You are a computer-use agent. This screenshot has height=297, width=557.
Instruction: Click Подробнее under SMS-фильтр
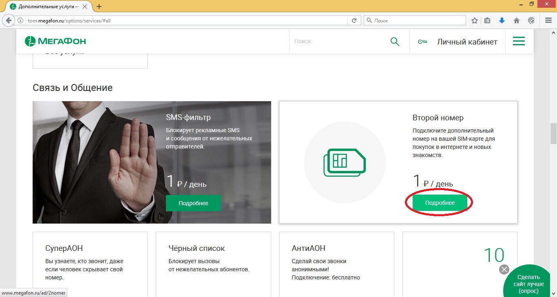click(193, 203)
